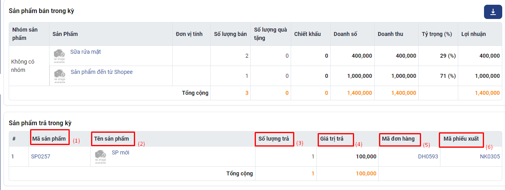Open product code SP0257 link
Screen dimensions: 505x190
(40, 156)
